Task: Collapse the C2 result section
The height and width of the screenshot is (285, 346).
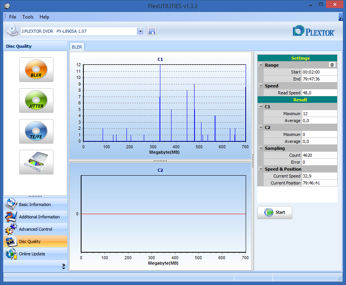Action: pos(261,127)
